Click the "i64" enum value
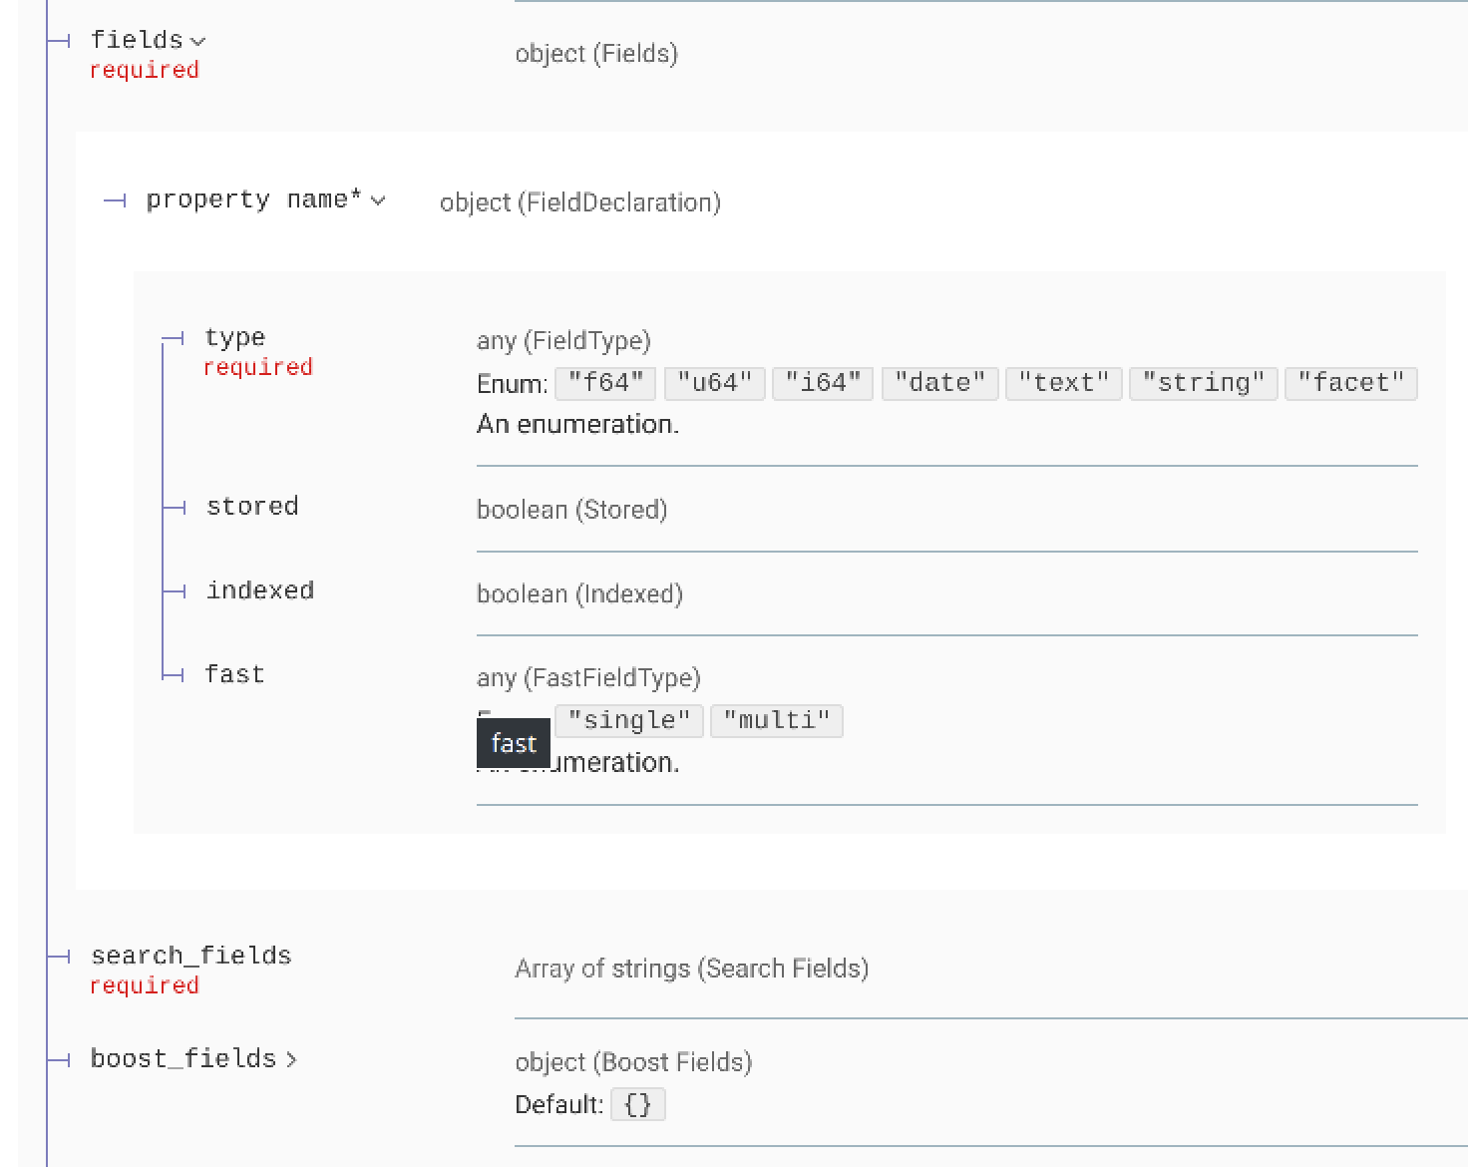Viewport: 1468px width, 1167px height. (x=823, y=383)
